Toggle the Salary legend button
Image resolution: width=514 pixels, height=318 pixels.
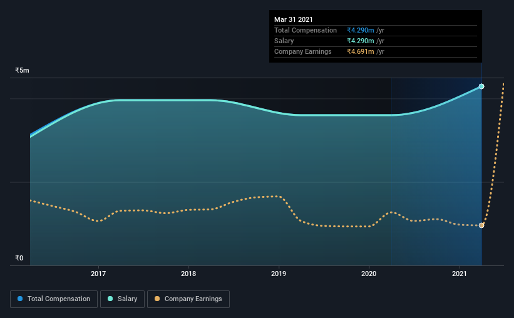click(x=122, y=299)
